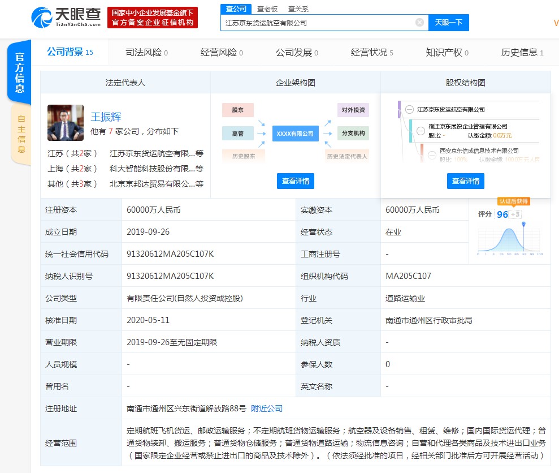Click the registration authority 南通市通州区行政审批局
The image size is (559, 473).
(x=429, y=320)
